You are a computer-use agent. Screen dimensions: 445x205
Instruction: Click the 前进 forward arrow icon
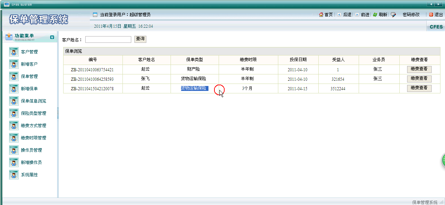tap(357, 15)
